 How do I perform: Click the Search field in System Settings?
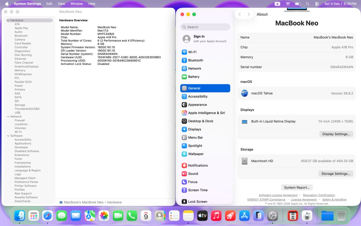tap(205, 27)
